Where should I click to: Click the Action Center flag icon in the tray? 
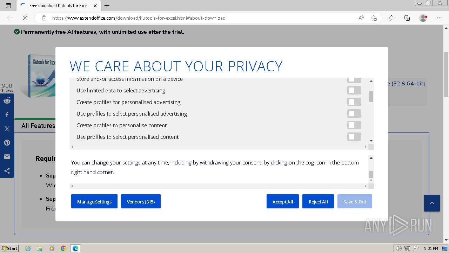point(415,248)
